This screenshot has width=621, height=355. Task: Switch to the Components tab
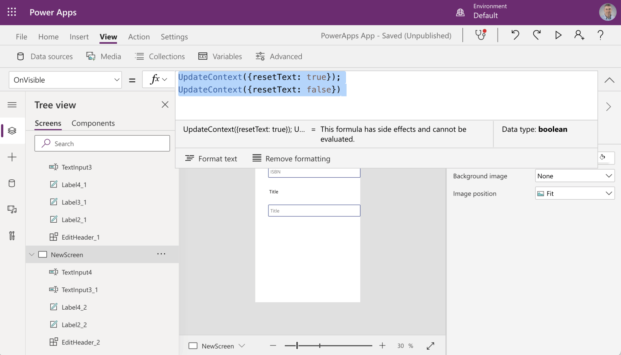click(93, 123)
